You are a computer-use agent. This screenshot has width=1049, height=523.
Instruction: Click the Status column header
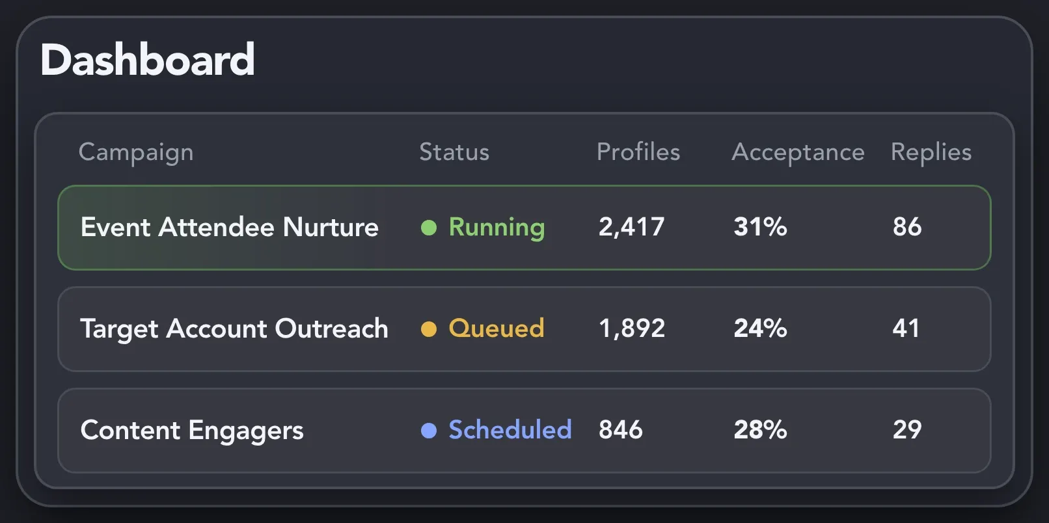tap(454, 152)
